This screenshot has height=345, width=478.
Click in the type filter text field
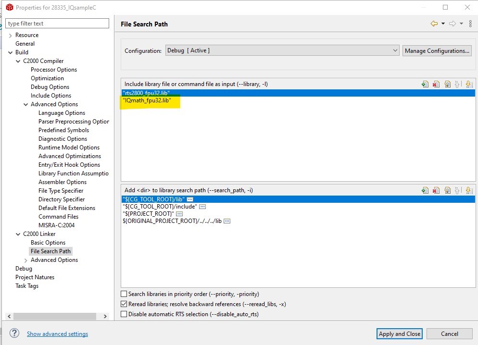[57, 24]
